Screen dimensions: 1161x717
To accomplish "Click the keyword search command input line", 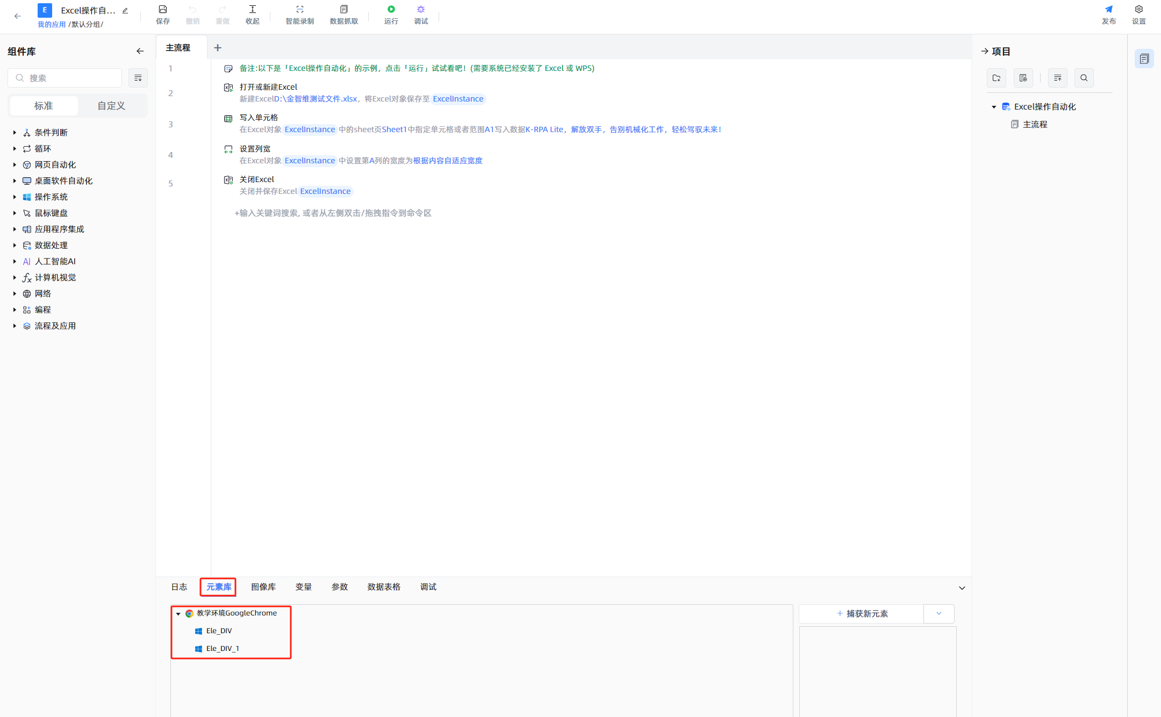I will 333,213.
